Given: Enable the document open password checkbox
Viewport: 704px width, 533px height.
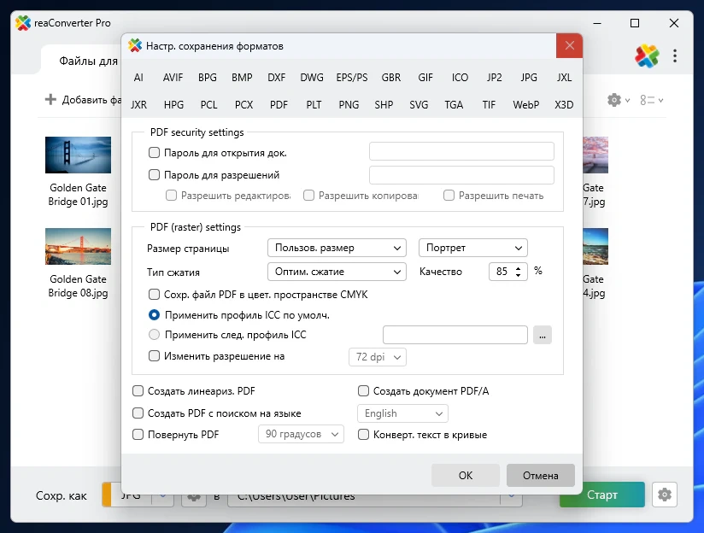Looking at the screenshot, I should pyautogui.click(x=154, y=153).
